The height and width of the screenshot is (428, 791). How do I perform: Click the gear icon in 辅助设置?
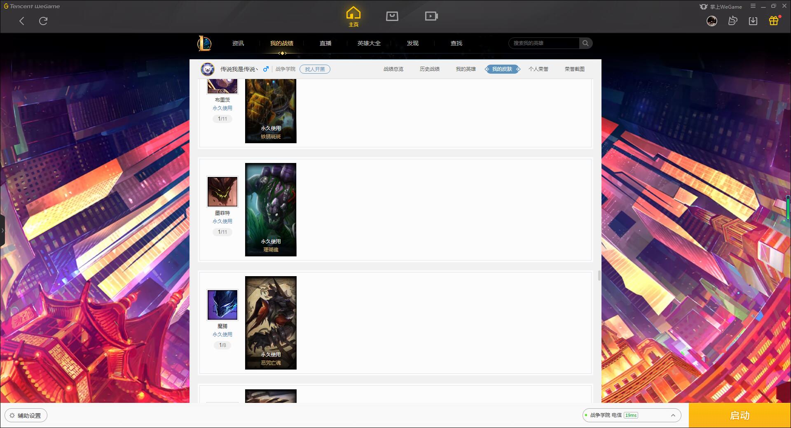click(12, 416)
